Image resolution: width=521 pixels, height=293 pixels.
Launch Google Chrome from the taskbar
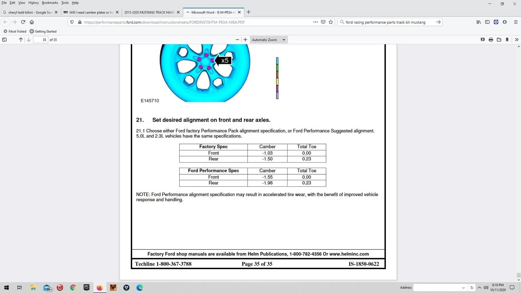73,288
